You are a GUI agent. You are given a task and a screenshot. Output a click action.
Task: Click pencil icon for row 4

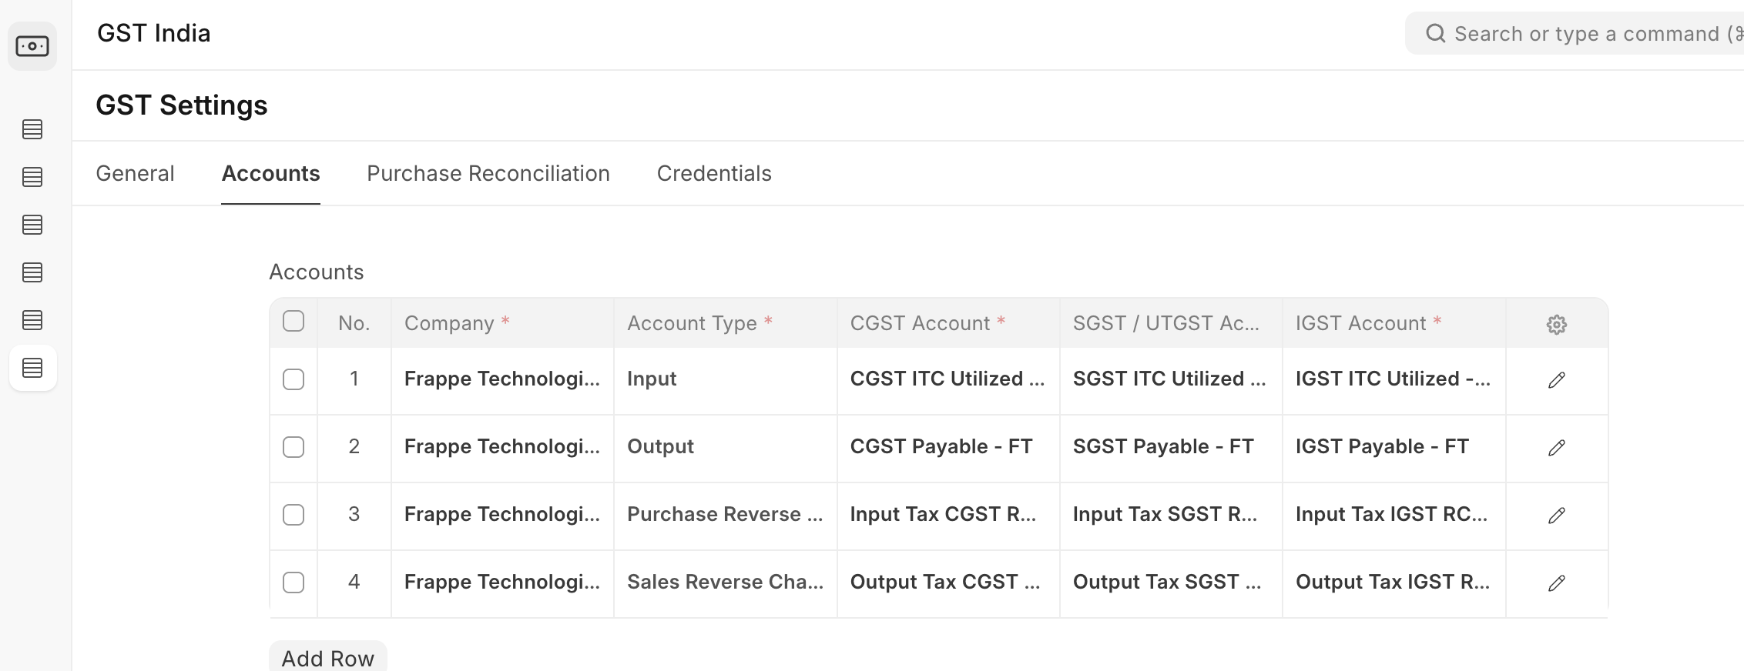click(1556, 583)
